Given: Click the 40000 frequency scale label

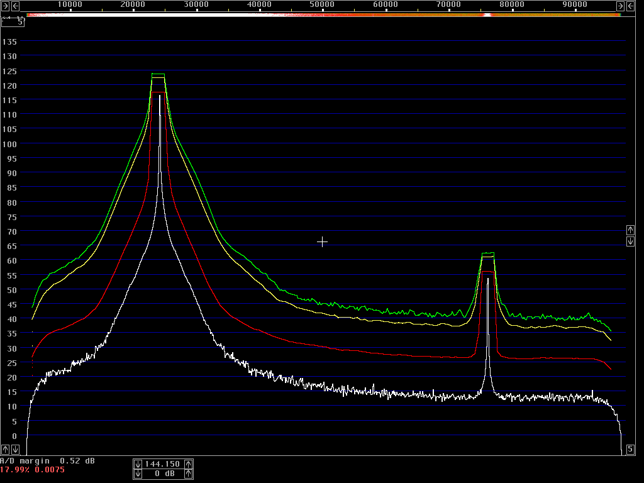Looking at the screenshot, I should [x=259, y=4].
